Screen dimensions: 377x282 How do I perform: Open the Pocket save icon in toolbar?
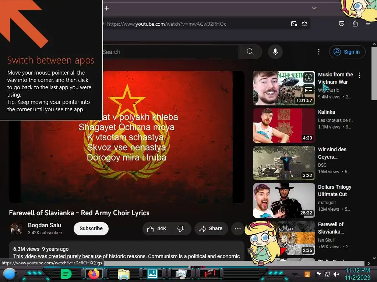coord(341,23)
